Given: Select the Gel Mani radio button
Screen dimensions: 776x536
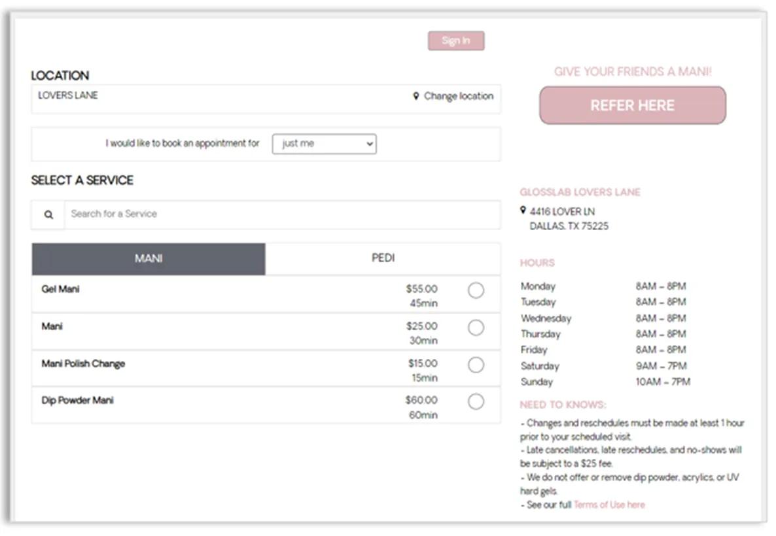Looking at the screenshot, I should coord(476,291).
